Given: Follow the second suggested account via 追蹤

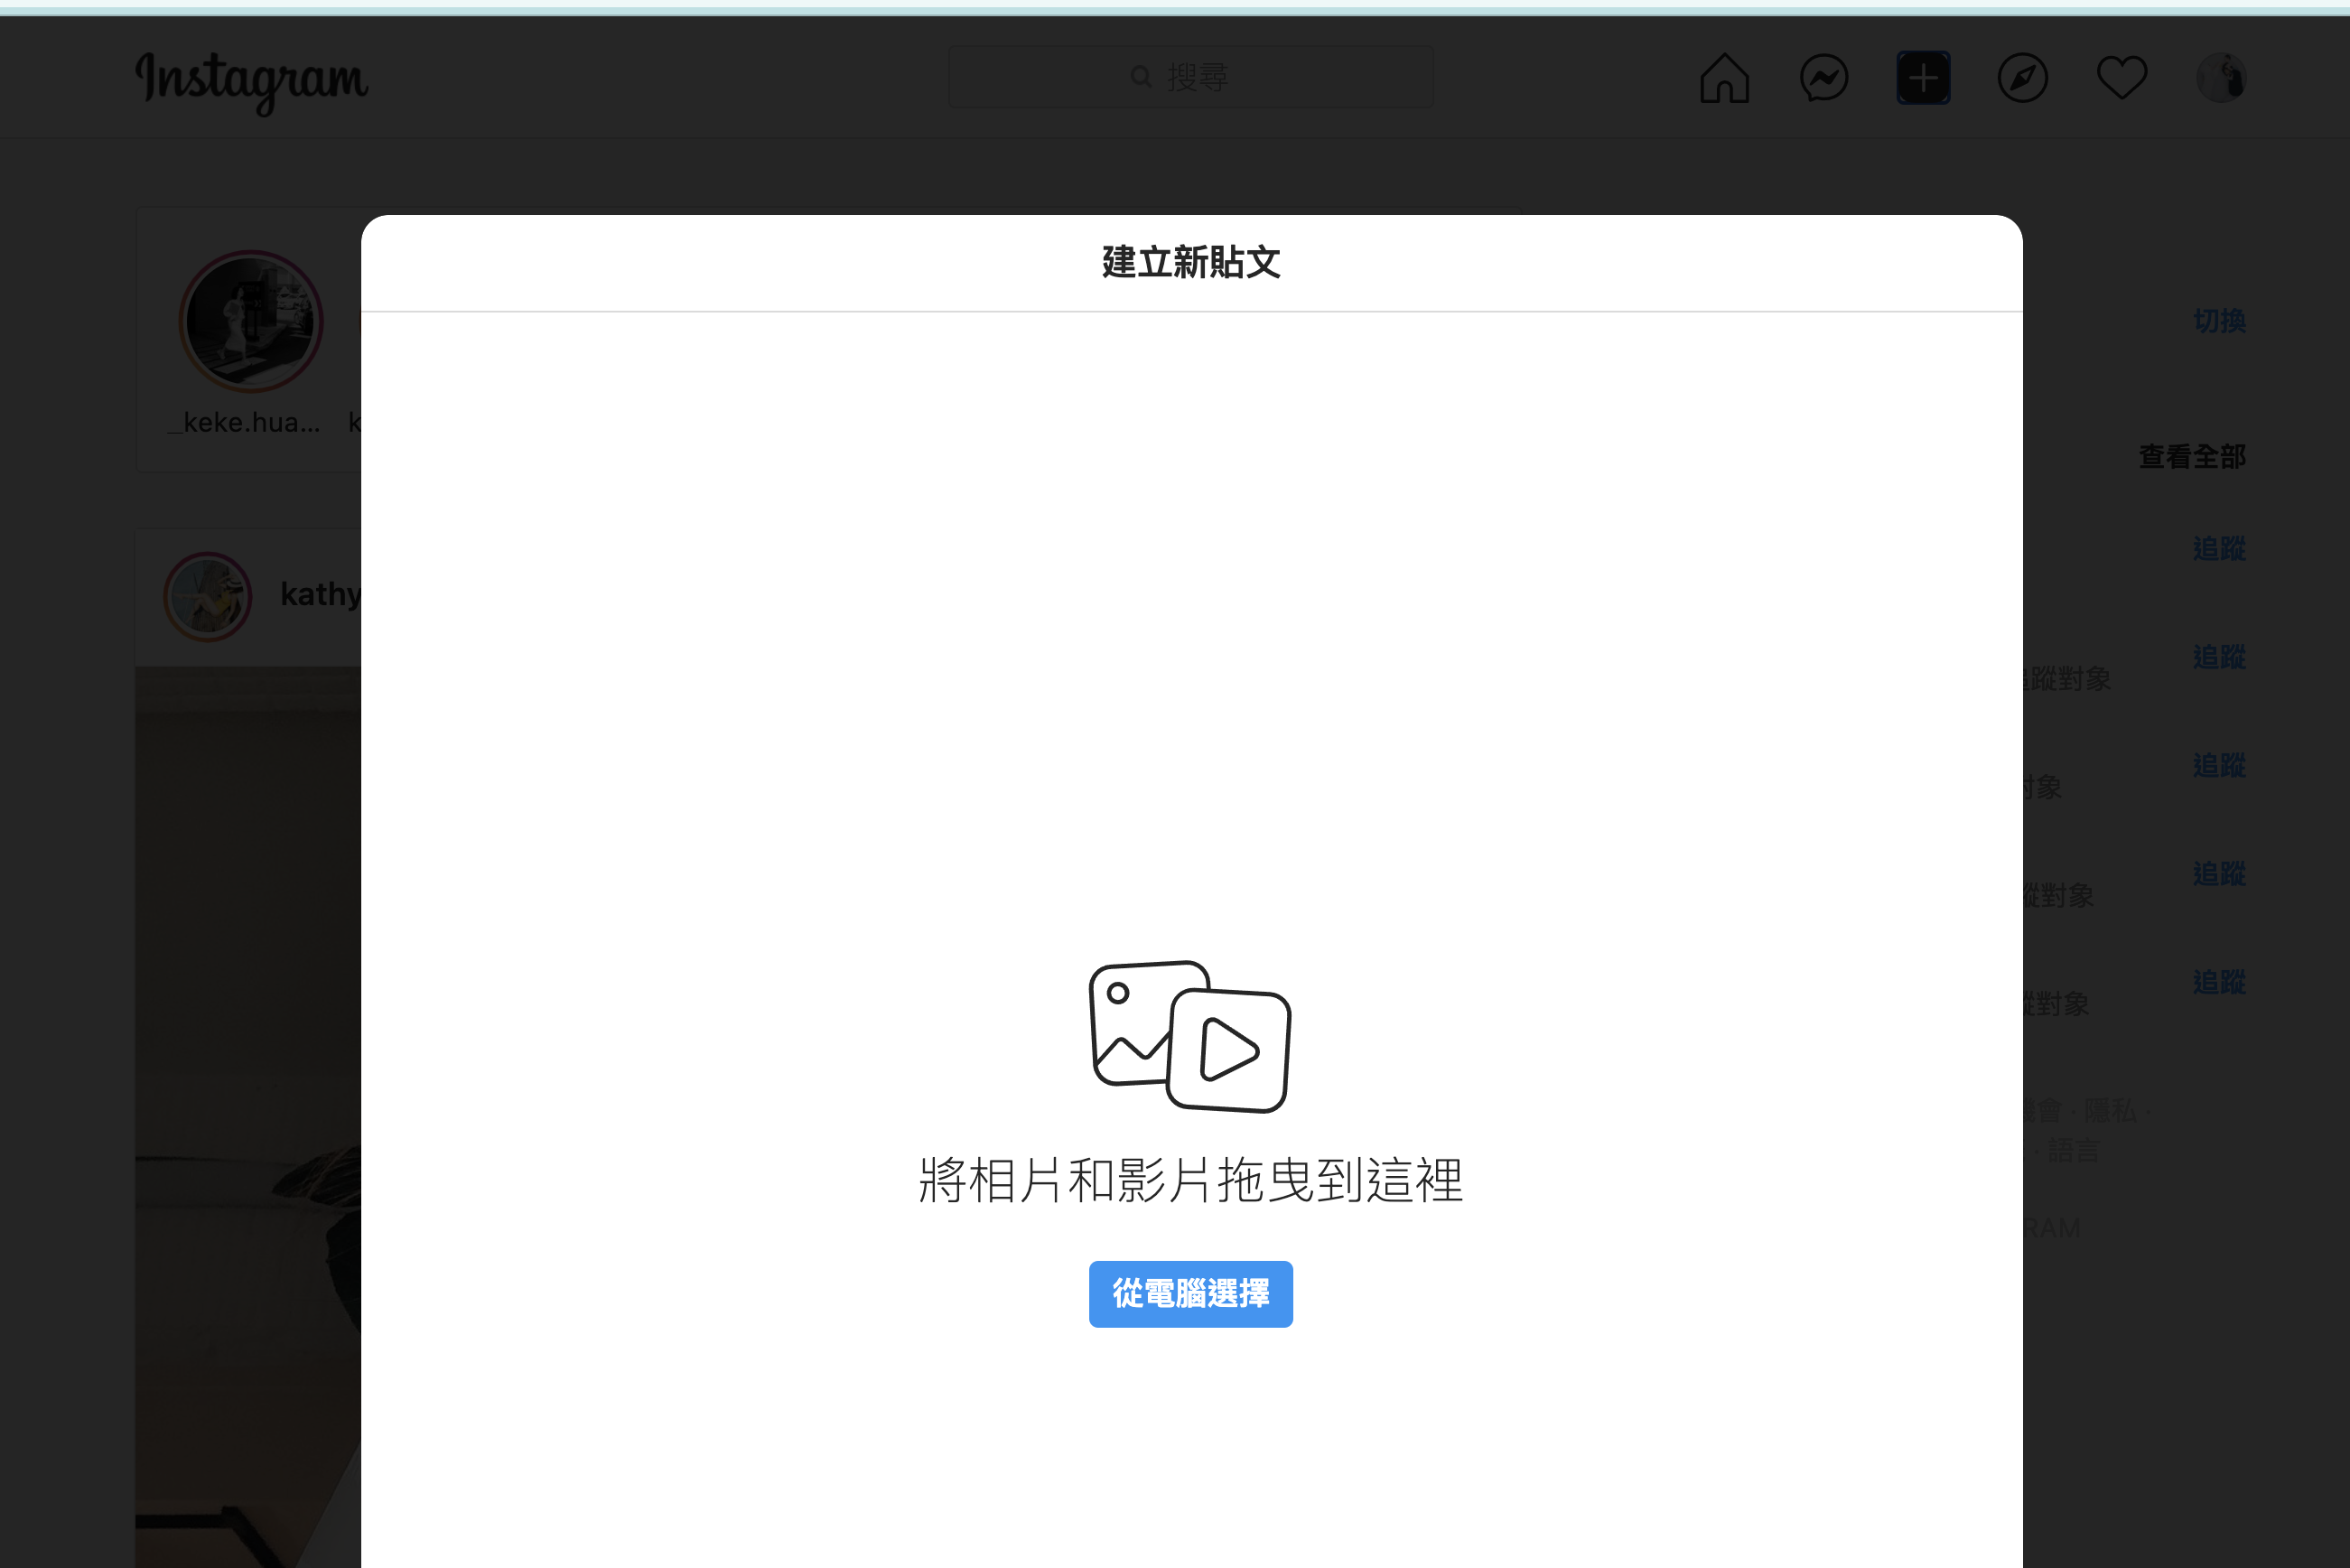Looking at the screenshot, I should click(x=2219, y=656).
